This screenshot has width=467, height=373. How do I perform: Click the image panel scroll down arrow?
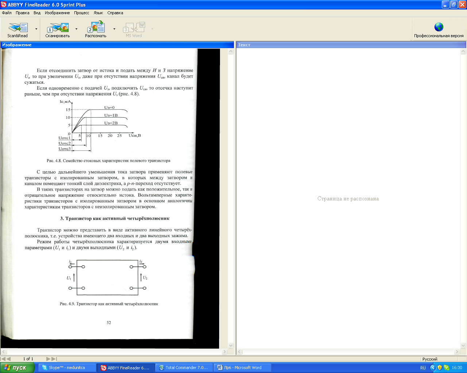231,346
